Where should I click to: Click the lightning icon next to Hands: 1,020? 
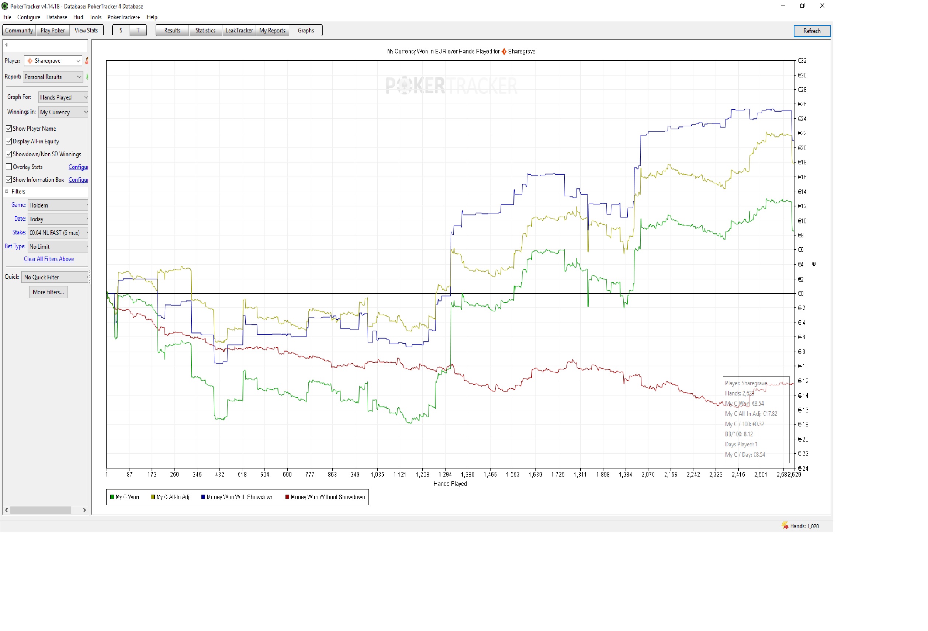pos(785,526)
